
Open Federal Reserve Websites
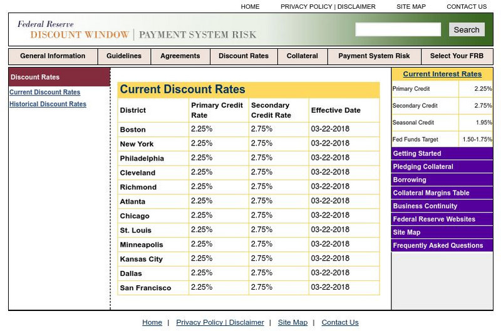[442, 219]
